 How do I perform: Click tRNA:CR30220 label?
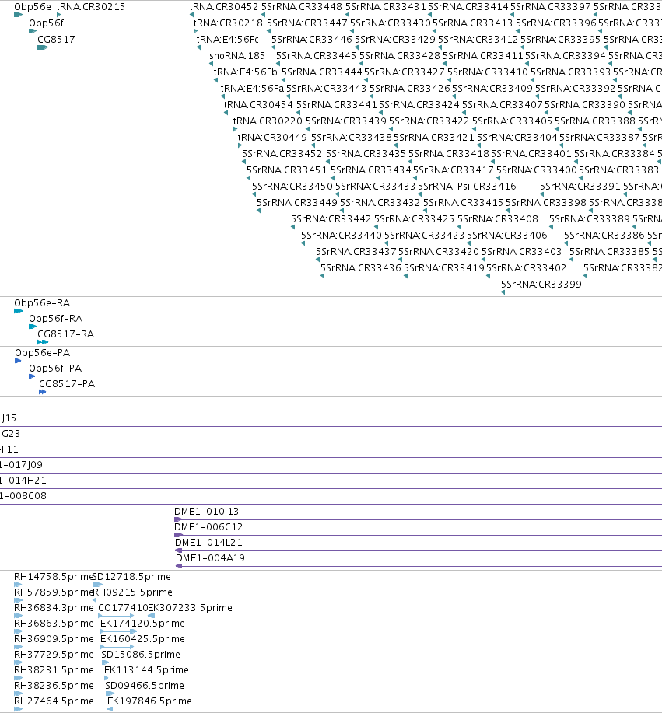click(268, 121)
